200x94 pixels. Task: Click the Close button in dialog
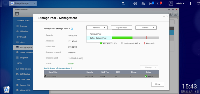158,84
